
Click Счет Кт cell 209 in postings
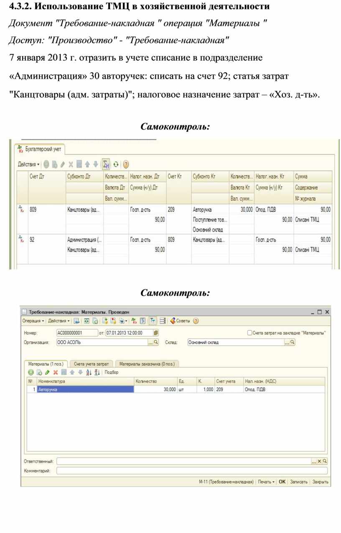(178, 210)
